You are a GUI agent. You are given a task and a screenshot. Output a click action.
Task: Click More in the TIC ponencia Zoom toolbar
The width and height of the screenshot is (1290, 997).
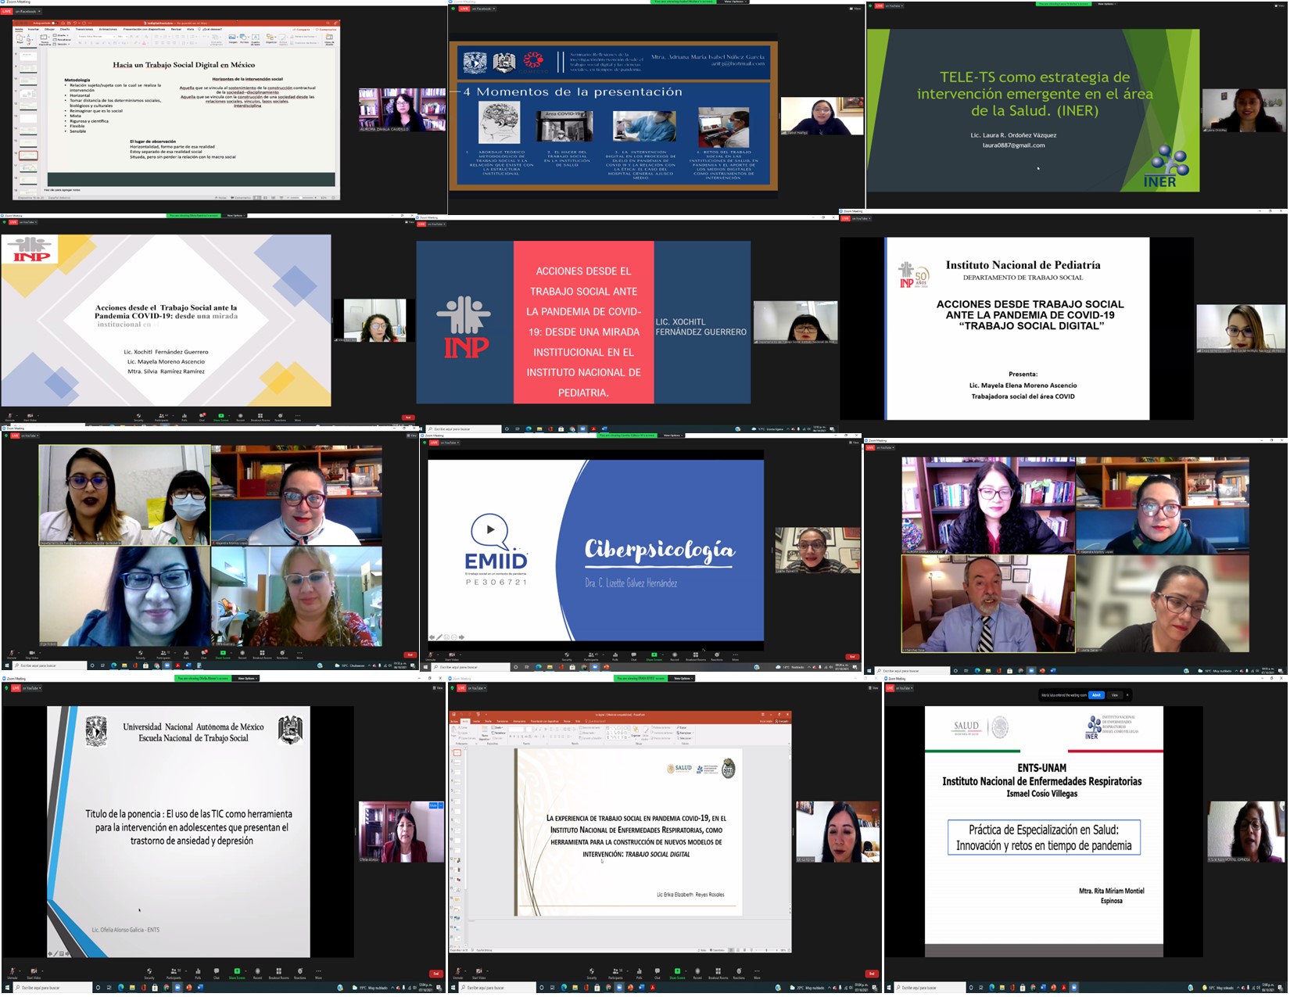318,974
